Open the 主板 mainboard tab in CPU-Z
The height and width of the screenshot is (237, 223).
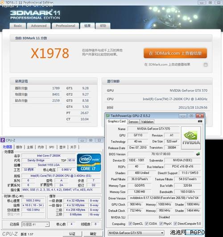pyautogui.click(x=30, y=147)
